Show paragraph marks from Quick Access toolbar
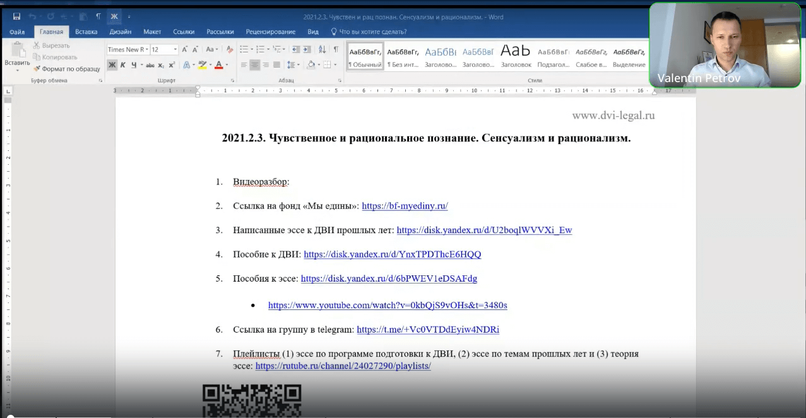The height and width of the screenshot is (418, 806). click(98, 16)
